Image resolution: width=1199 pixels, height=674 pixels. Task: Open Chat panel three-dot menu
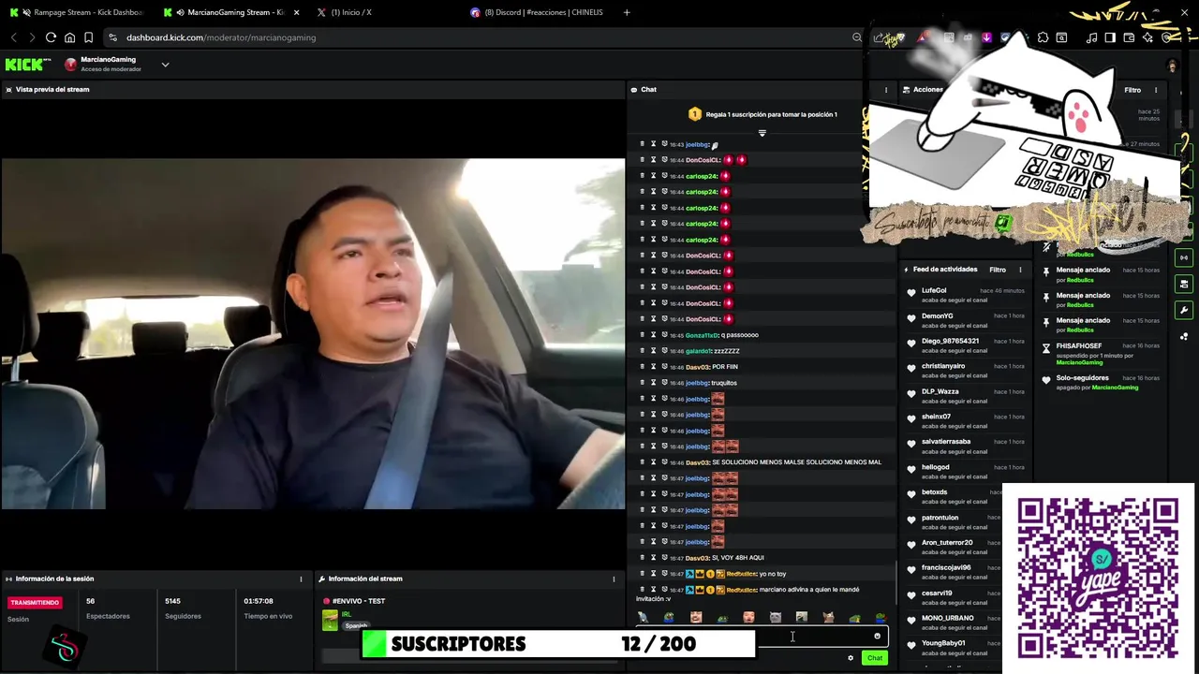[886, 90]
